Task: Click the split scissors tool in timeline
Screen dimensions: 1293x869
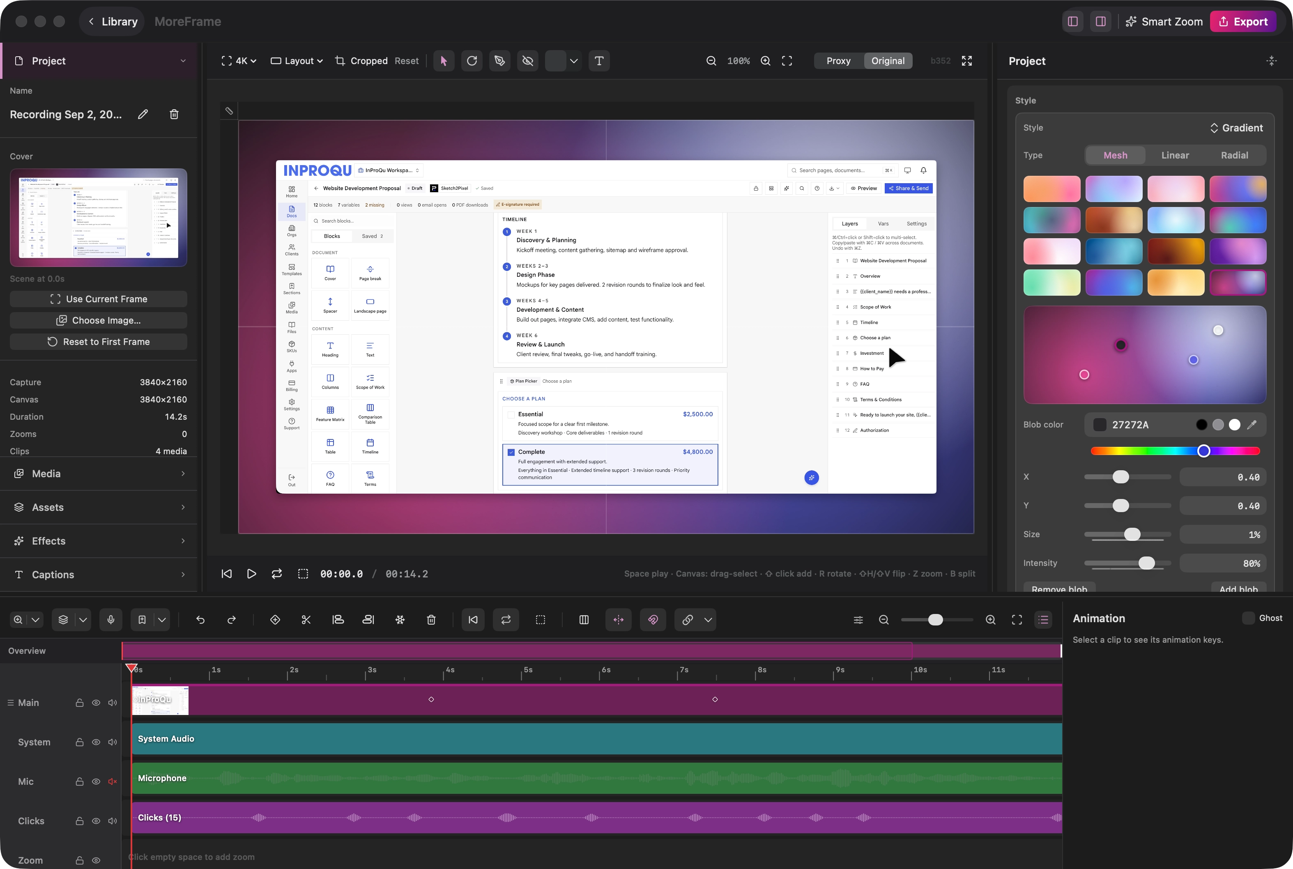Action: pyautogui.click(x=306, y=620)
